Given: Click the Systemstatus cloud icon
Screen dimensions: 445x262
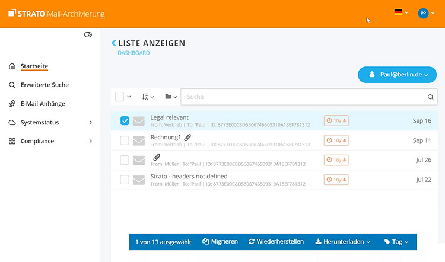Looking at the screenshot, I should (x=12, y=123).
